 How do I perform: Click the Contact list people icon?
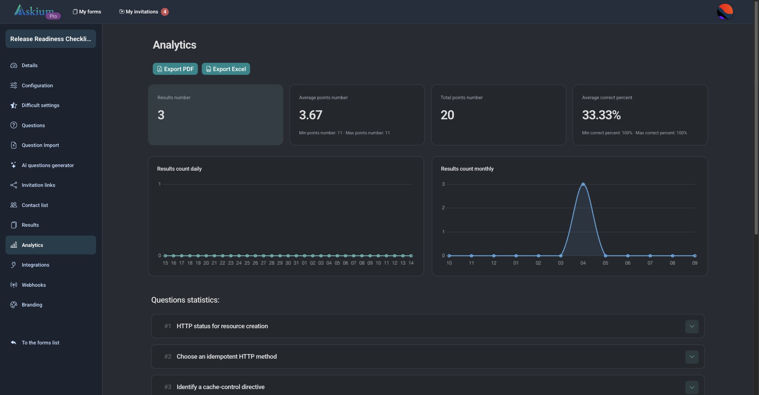click(x=14, y=205)
